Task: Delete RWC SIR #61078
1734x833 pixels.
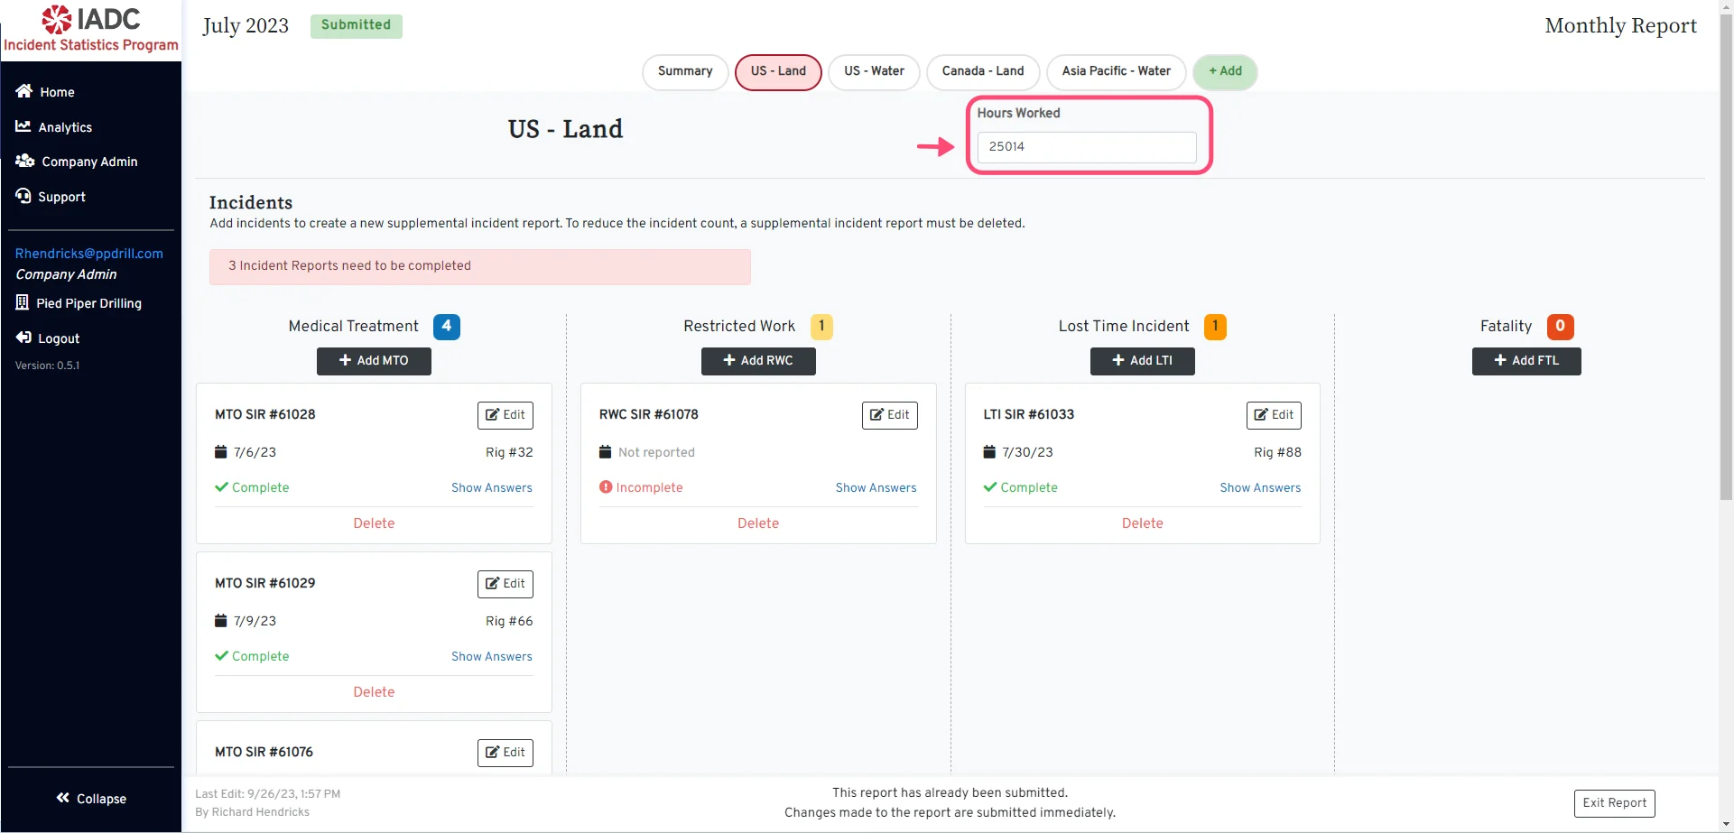Action: click(x=758, y=523)
